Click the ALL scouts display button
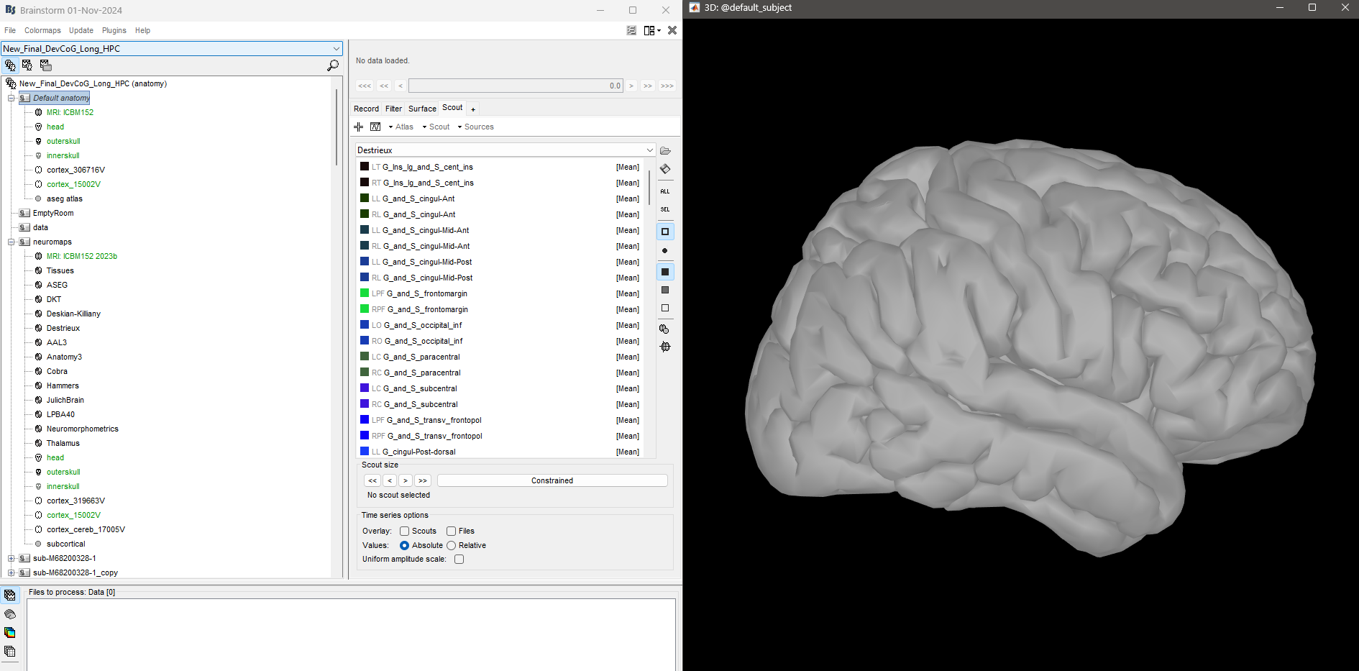Image resolution: width=1359 pixels, height=671 pixels. (x=665, y=191)
